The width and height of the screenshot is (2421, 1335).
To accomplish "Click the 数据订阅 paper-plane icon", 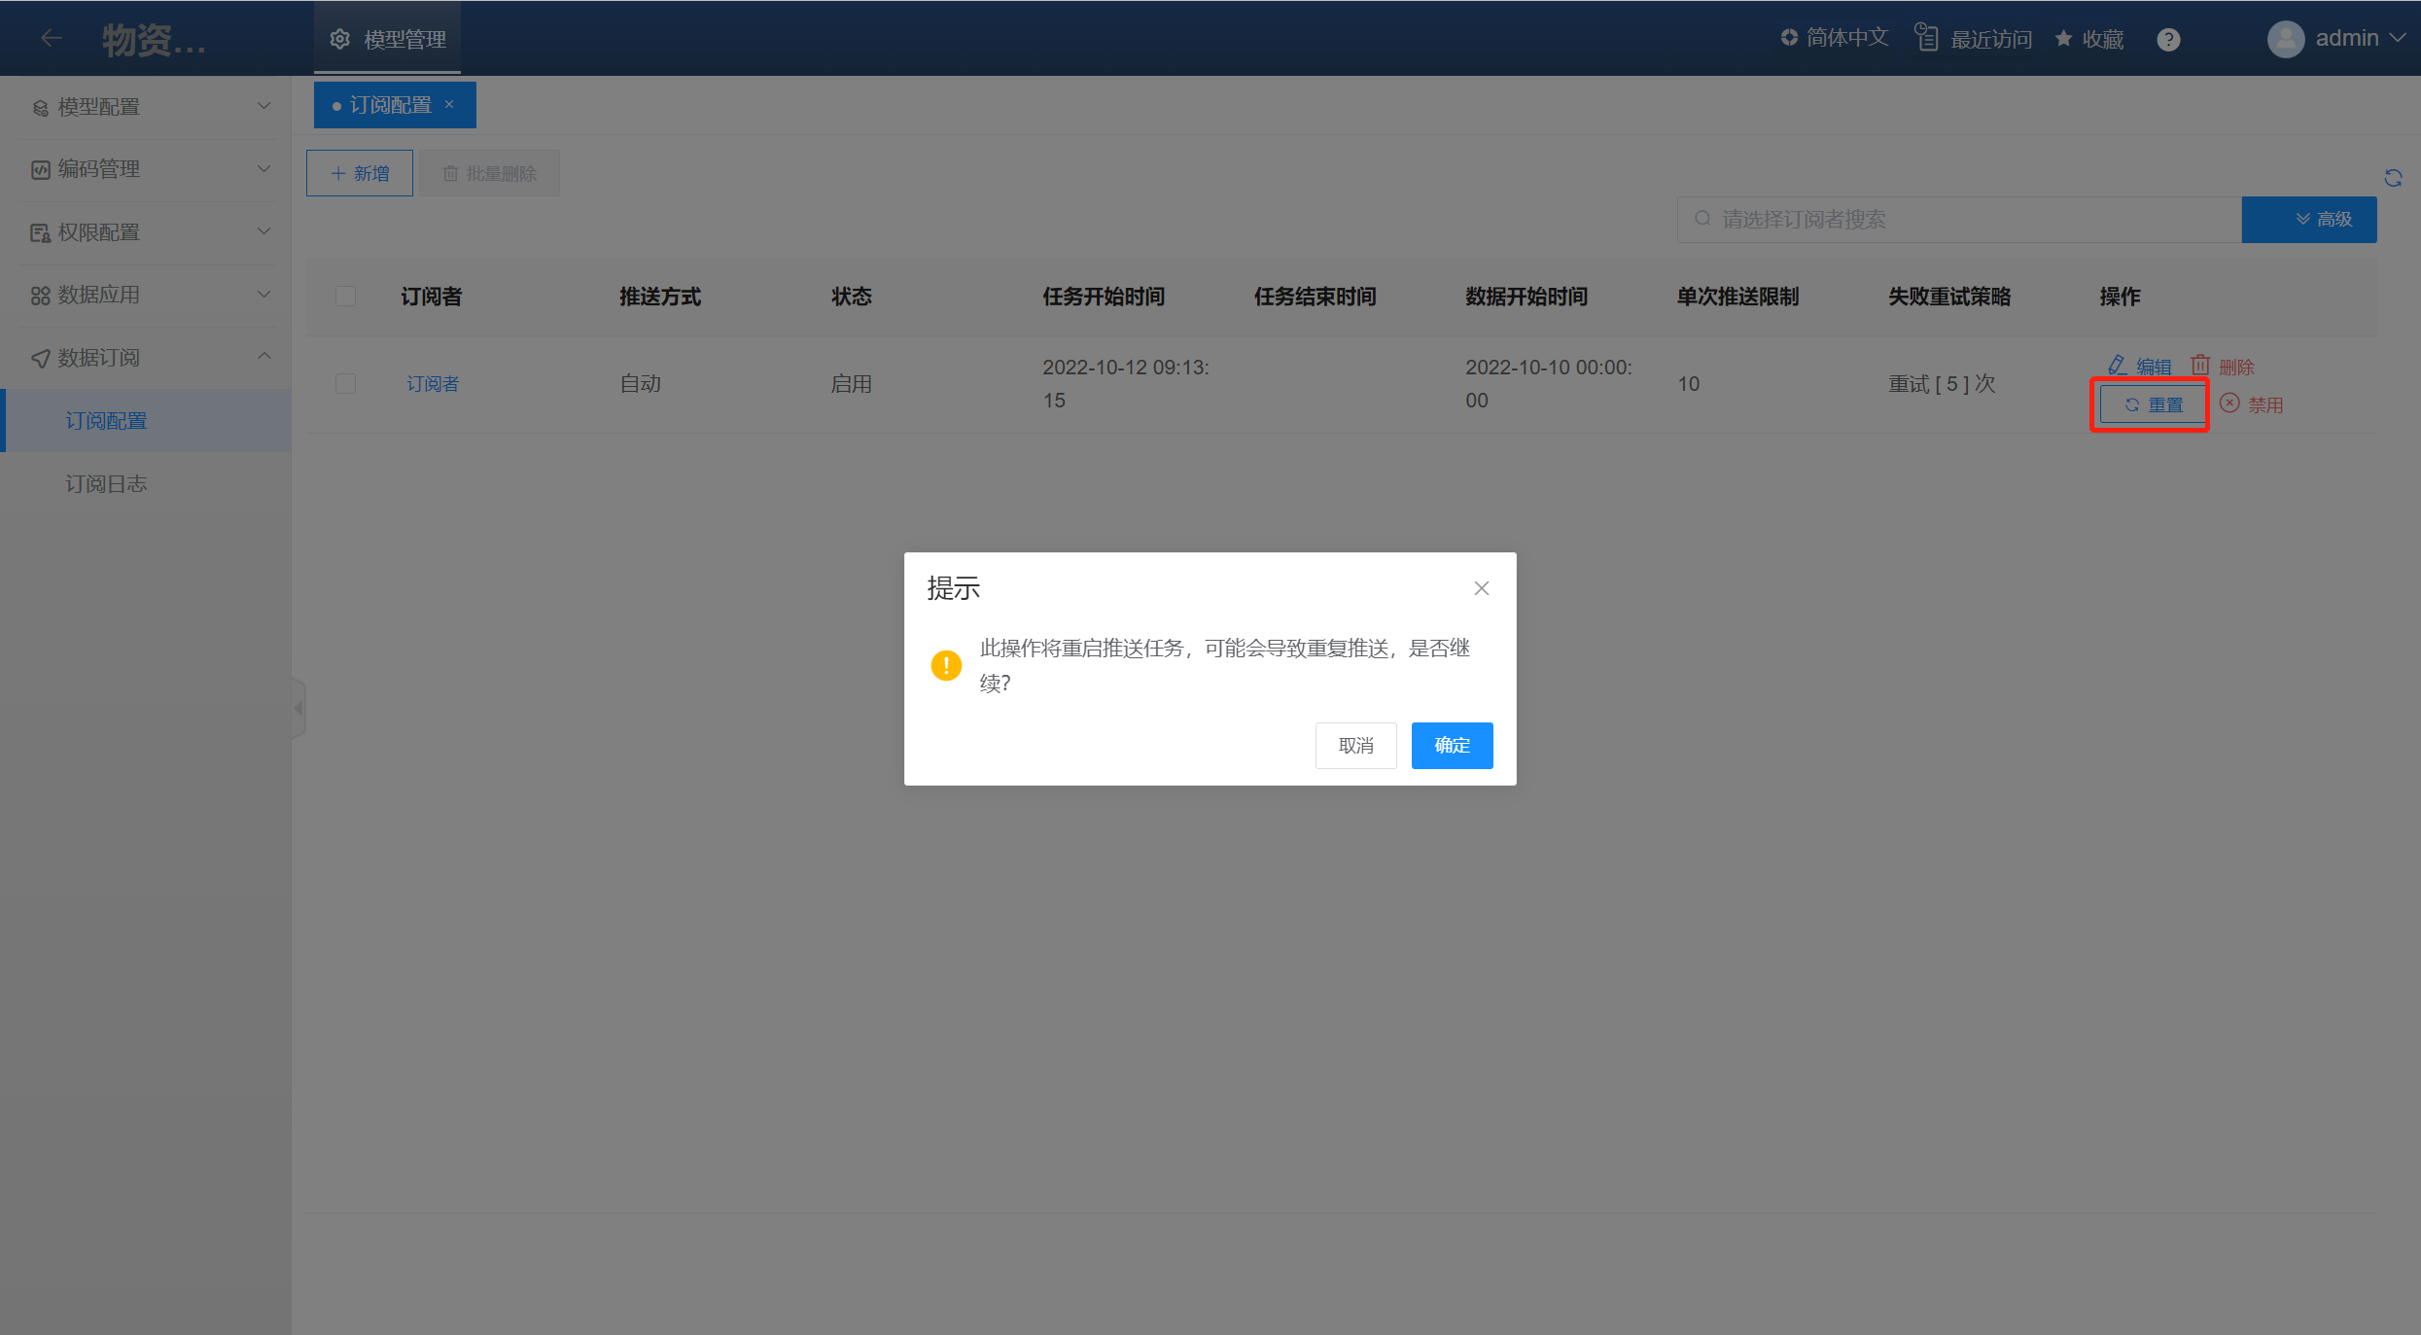I will click(41, 359).
